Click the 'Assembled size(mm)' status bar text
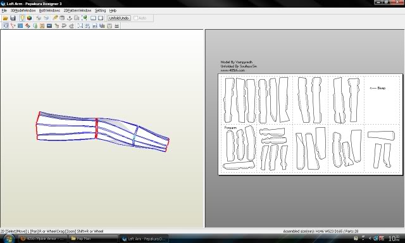The height and width of the screenshot is (243, 405). click(321, 231)
